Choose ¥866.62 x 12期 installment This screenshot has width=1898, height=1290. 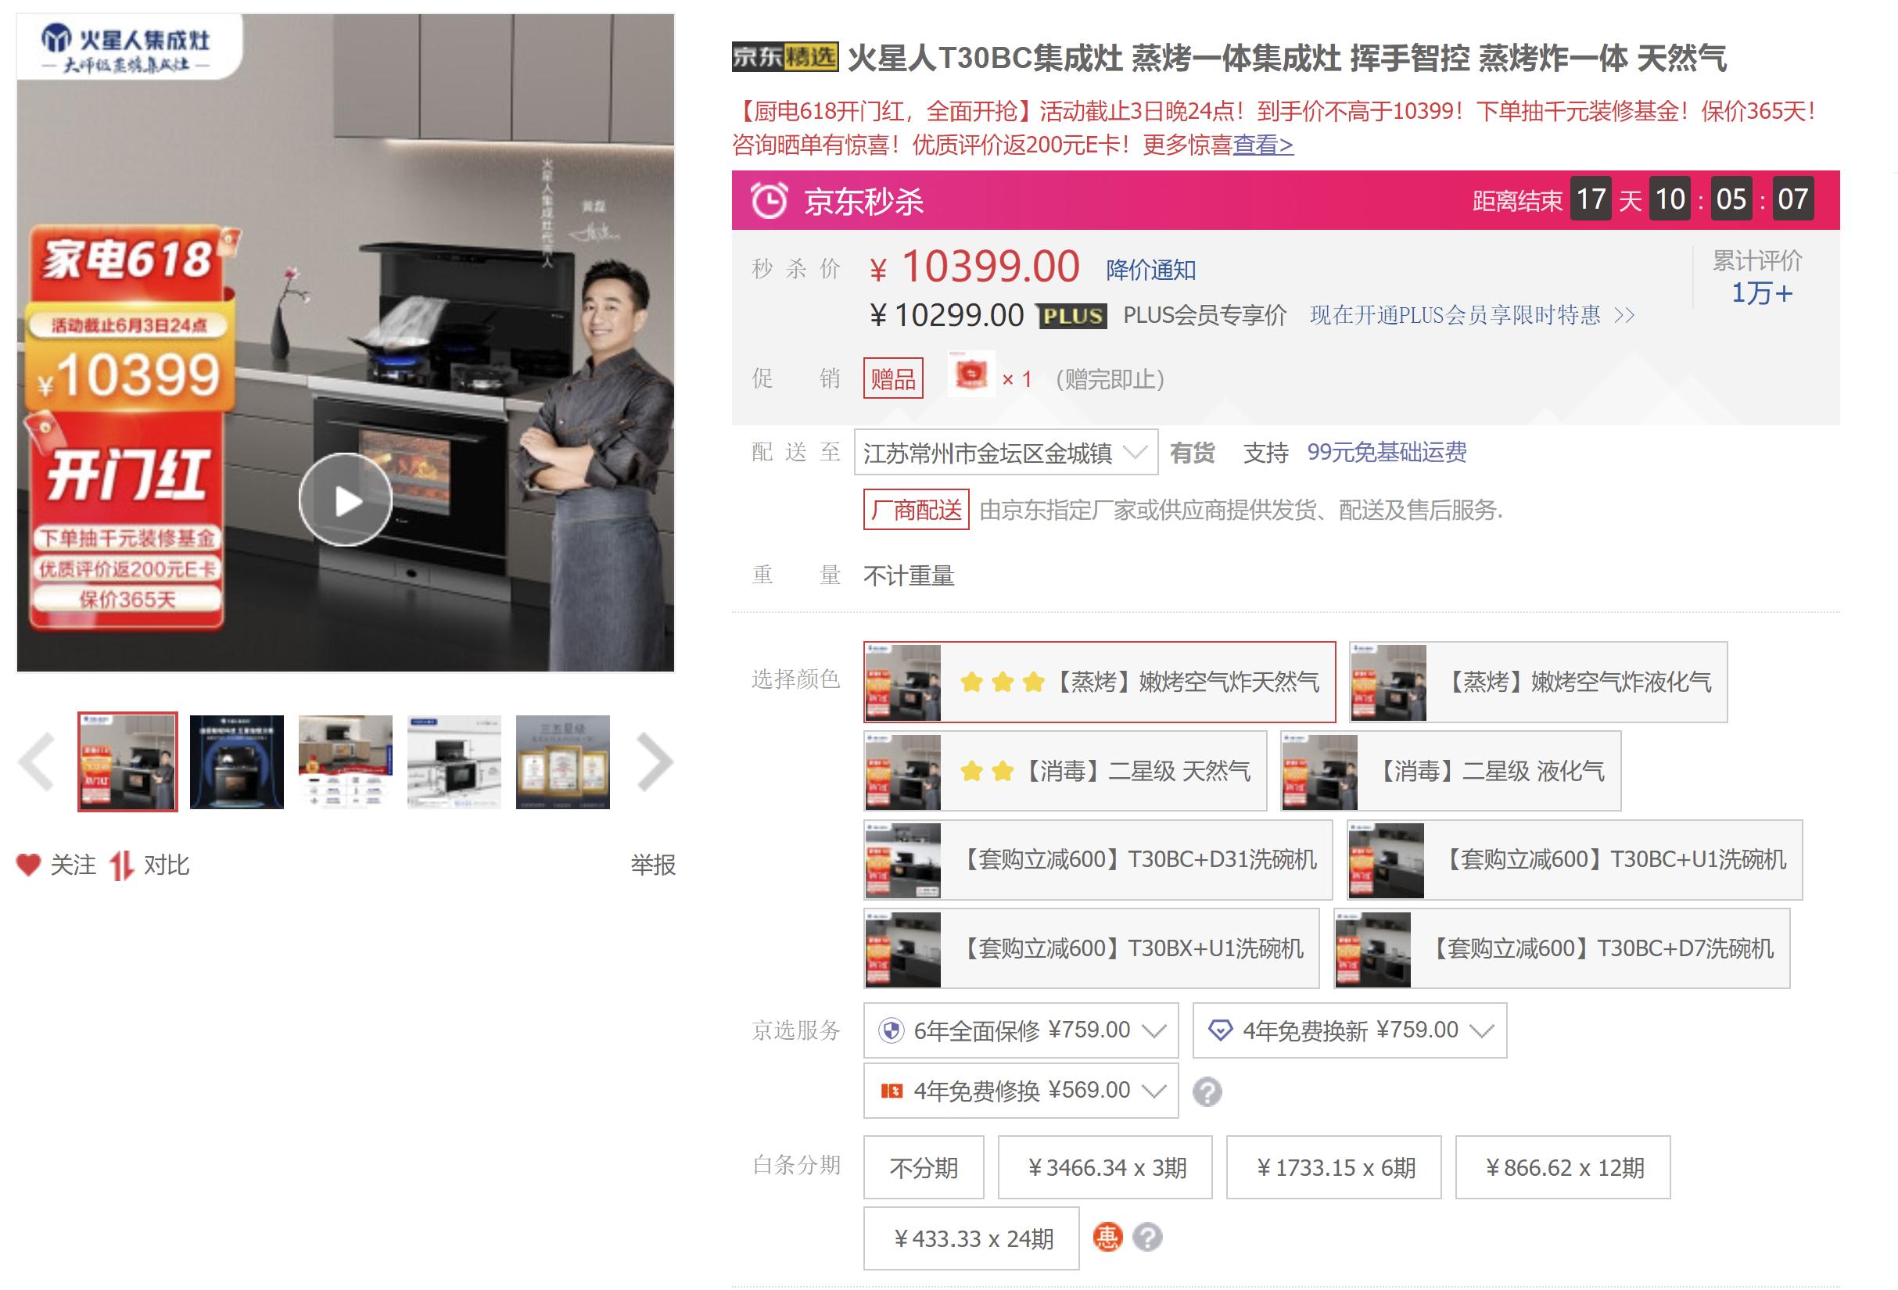click(1563, 1167)
